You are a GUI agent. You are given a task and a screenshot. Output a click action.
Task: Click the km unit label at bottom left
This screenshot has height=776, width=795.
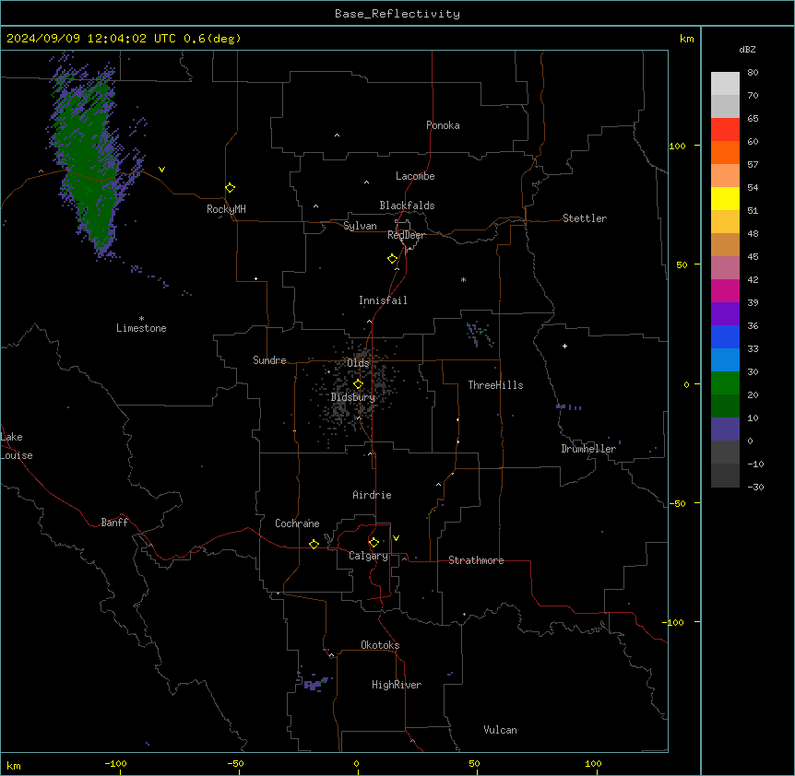(14, 765)
